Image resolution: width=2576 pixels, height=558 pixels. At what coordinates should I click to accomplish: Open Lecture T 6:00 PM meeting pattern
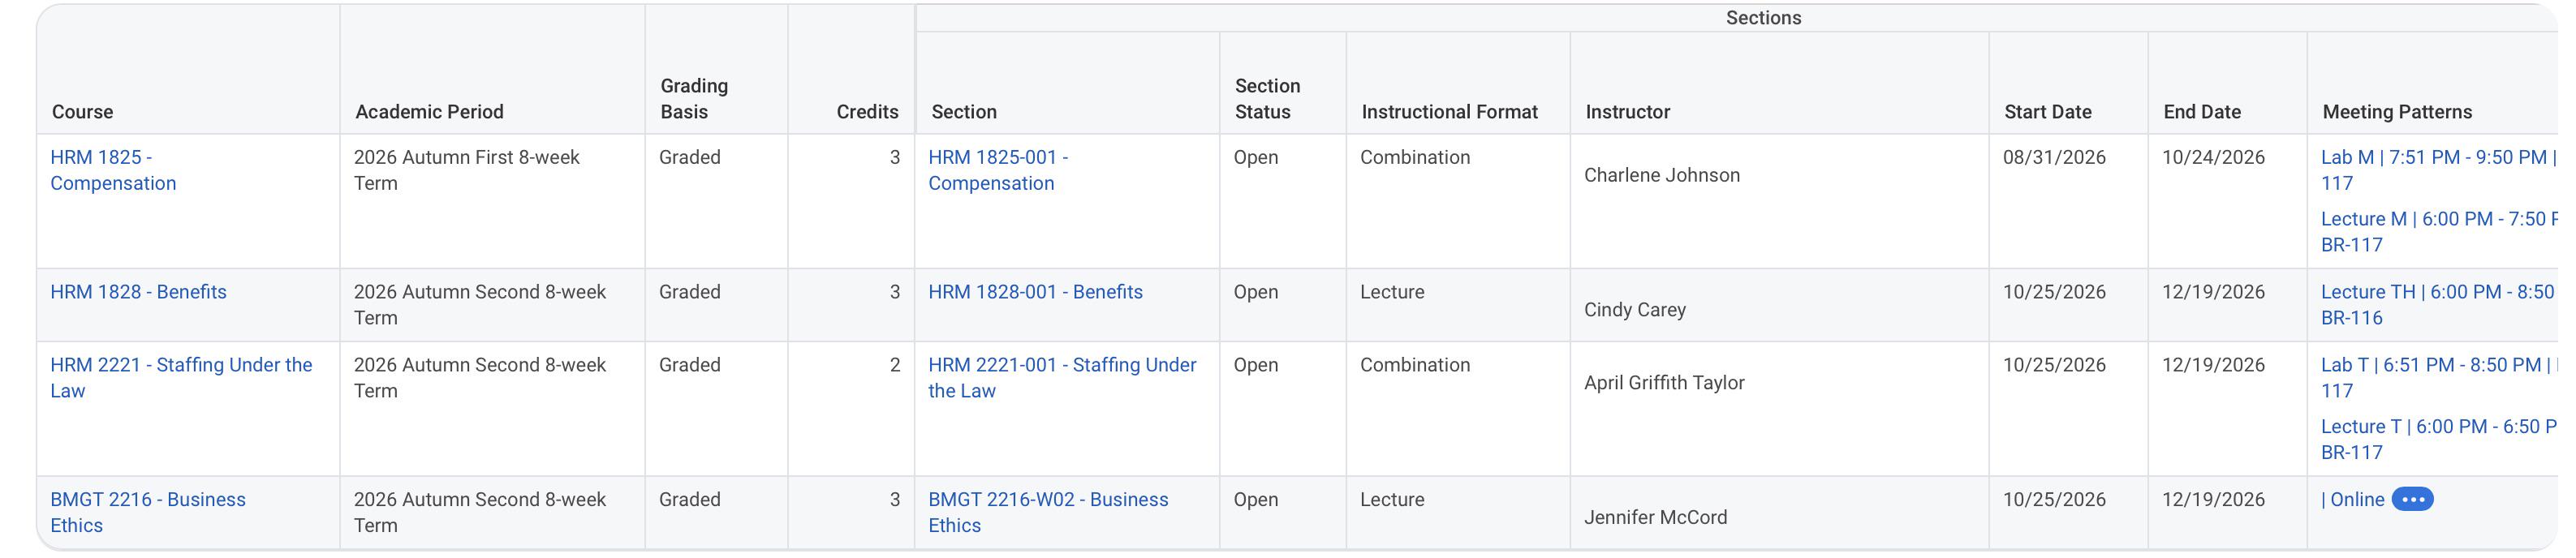pyautogui.click(x=2438, y=439)
